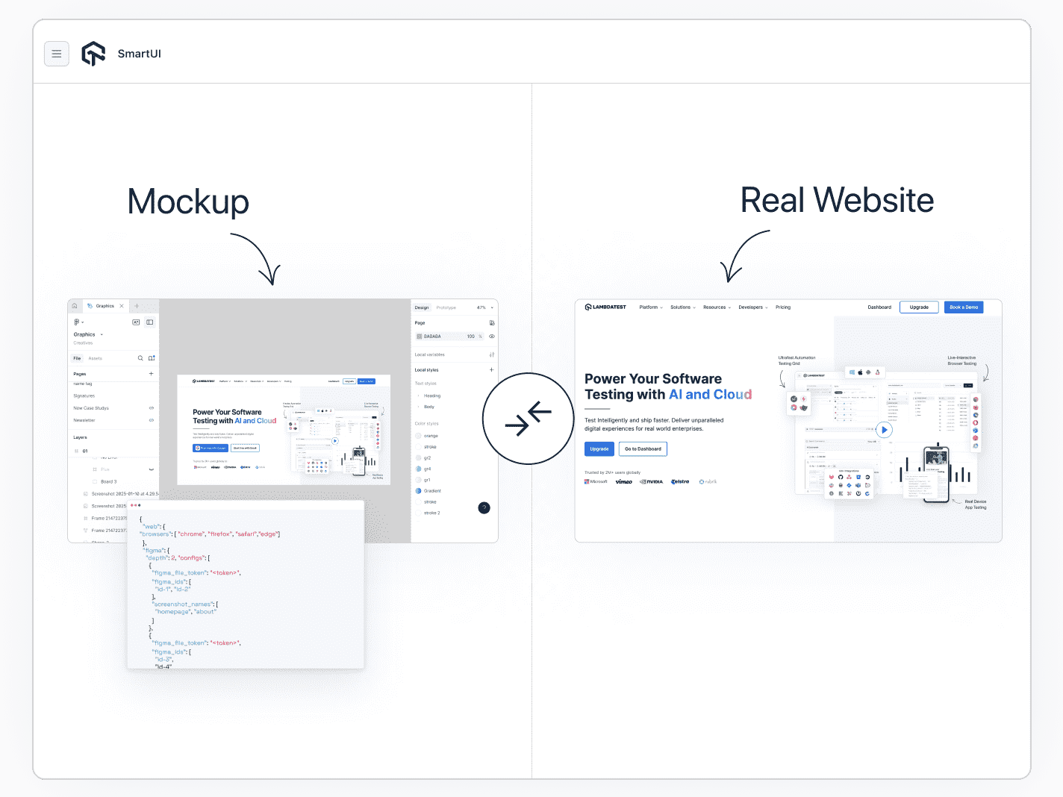This screenshot has width=1063, height=797.
Task: Click the Book a Demo button
Action: 964,307
